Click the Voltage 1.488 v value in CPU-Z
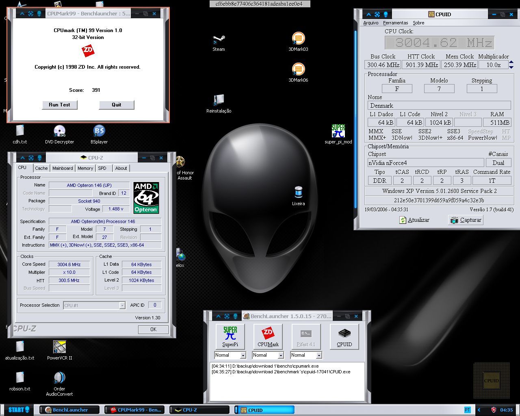Viewport: 520px width, 416px height. point(115,209)
